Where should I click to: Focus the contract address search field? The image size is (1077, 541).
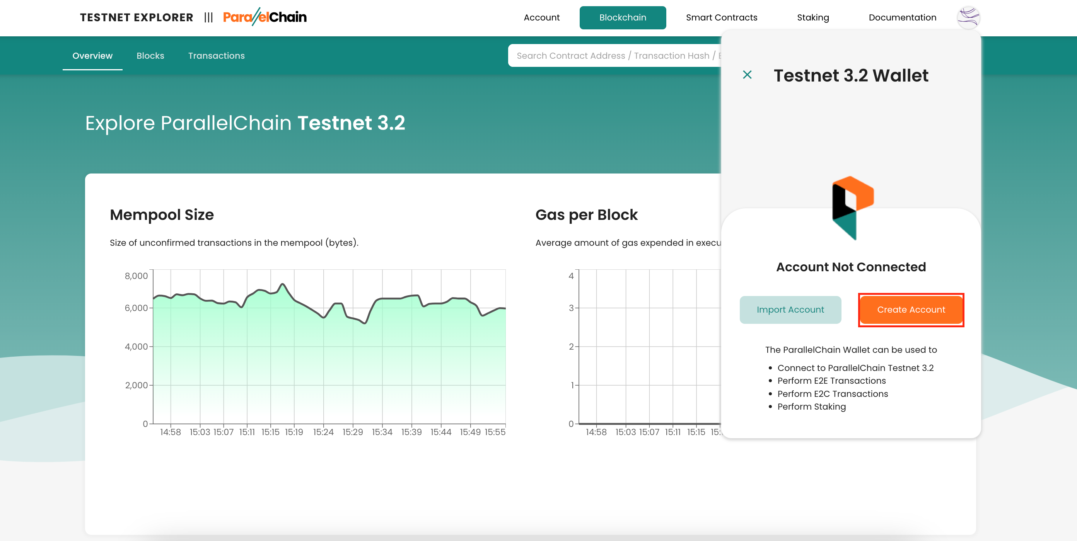(614, 56)
